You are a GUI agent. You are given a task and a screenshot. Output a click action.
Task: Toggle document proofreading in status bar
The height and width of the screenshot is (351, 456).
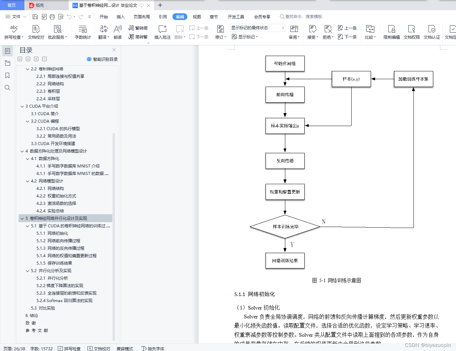coord(99,349)
